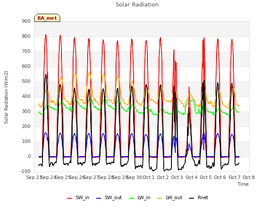Click the 200 y-axis tick label
The height and width of the screenshot is (206, 275).
pyautogui.click(x=26, y=127)
